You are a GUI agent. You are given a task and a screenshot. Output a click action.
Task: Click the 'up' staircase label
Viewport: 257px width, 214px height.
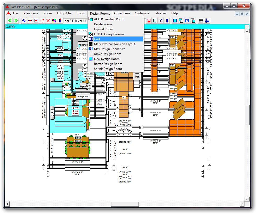point(124,97)
